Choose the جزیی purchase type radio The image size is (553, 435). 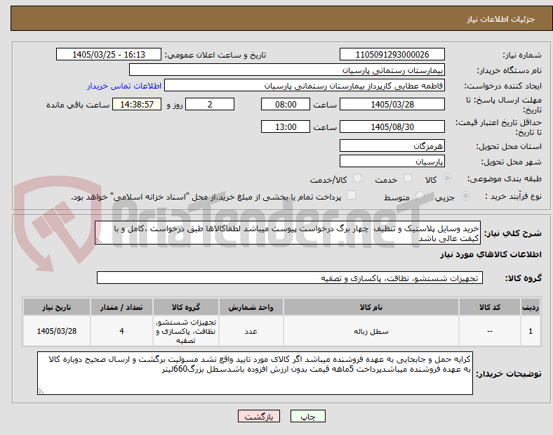[465, 196]
